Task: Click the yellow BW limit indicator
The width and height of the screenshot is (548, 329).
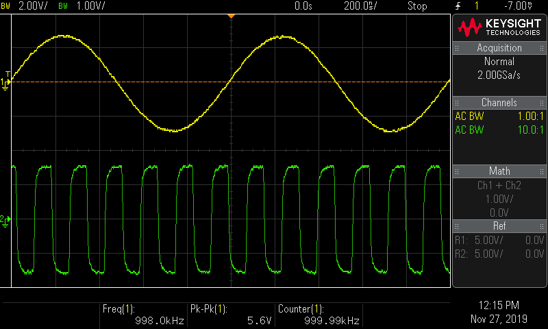Action: pyautogui.click(x=5, y=6)
